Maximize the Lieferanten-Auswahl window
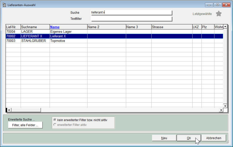Screen dimensions: 233x147 click(217, 5)
